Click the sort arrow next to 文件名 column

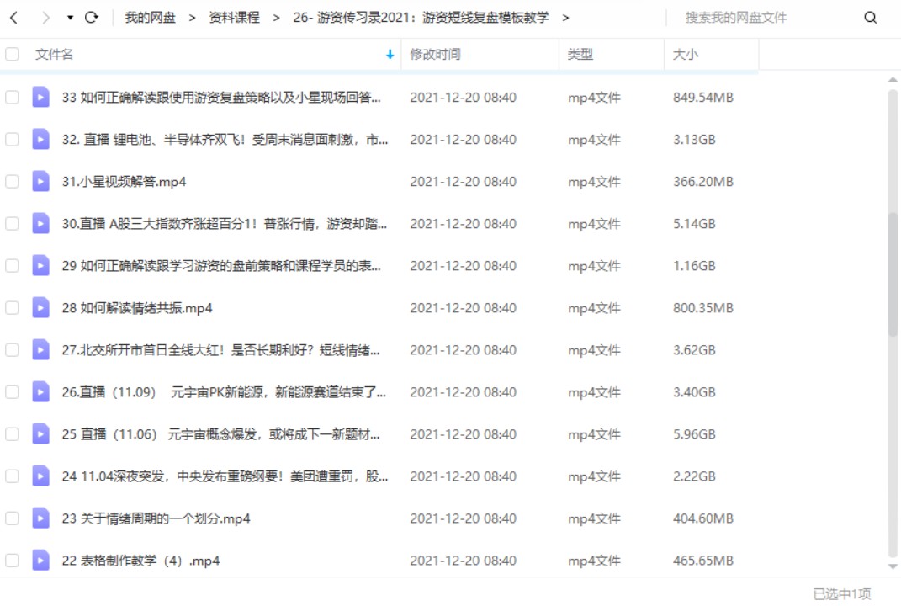[389, 52]
